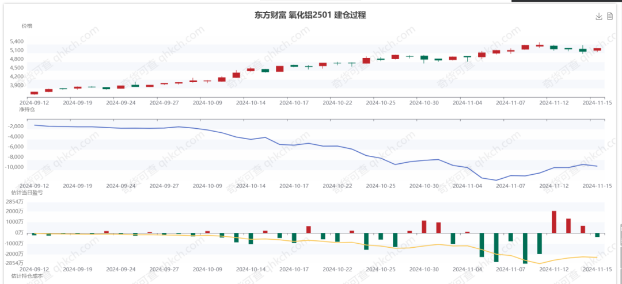This screenshot has height=284, width=622.
Task: Click 2024-09-12 under the price chart
Action: tap(34, 102)
